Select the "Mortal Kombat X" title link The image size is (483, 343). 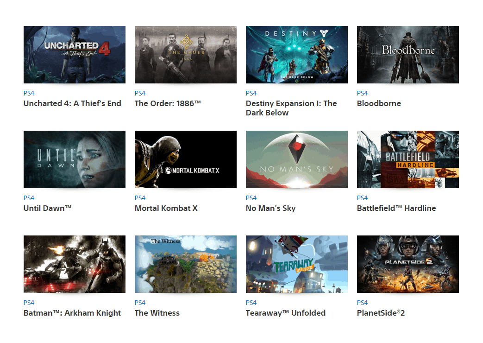(166, 208)
